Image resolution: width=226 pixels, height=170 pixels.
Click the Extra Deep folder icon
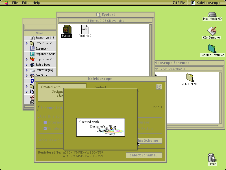32,65
